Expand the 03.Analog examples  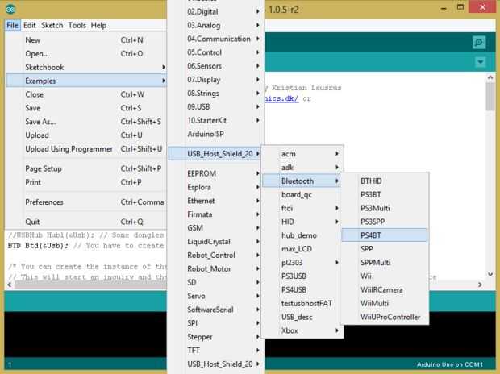coord(215,25)
